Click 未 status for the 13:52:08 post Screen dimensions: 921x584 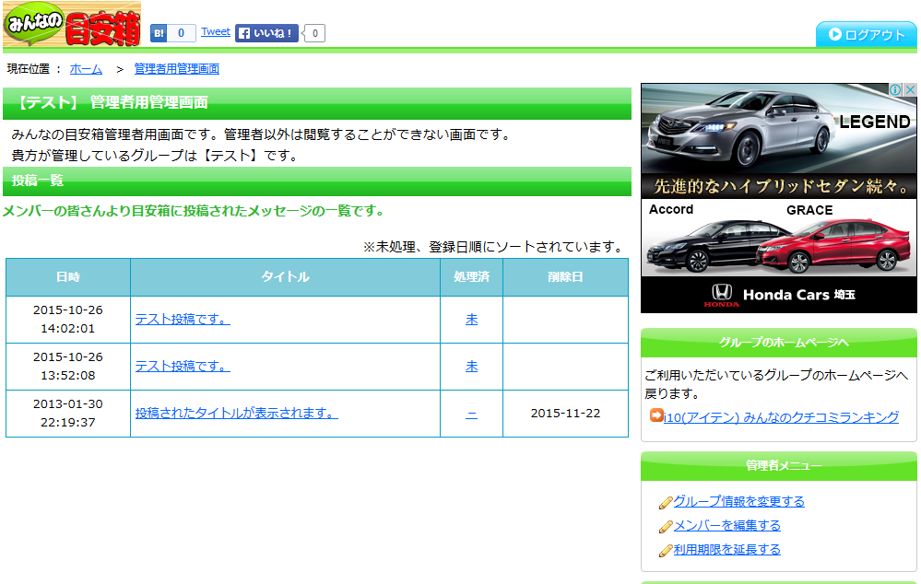[471, 367]
